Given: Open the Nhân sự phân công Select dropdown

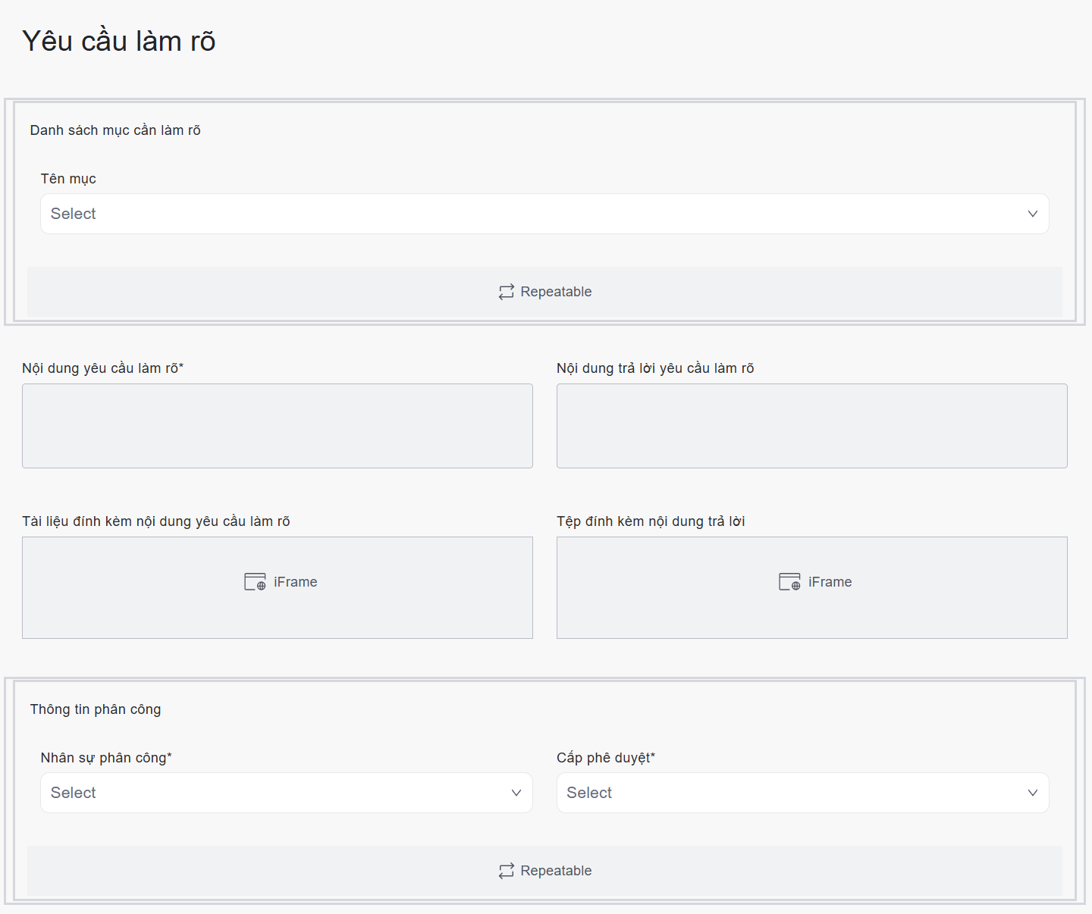Looking at the screenshot, I should (x=273, y=793).
